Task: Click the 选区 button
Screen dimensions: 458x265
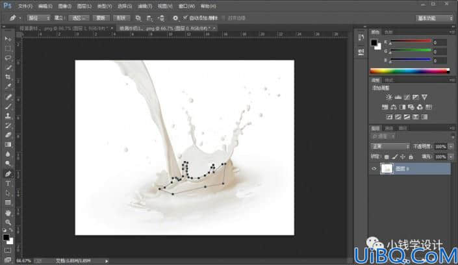Action: pos(79,18)
